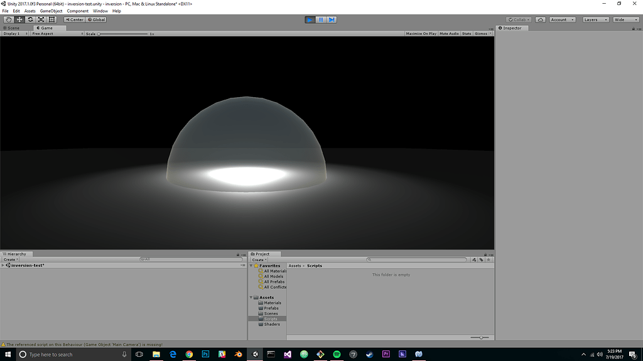The width and height of the screenshot is (643, 361).
Task: Open the Free Aspect dropdown
Action: pos(57,34)
